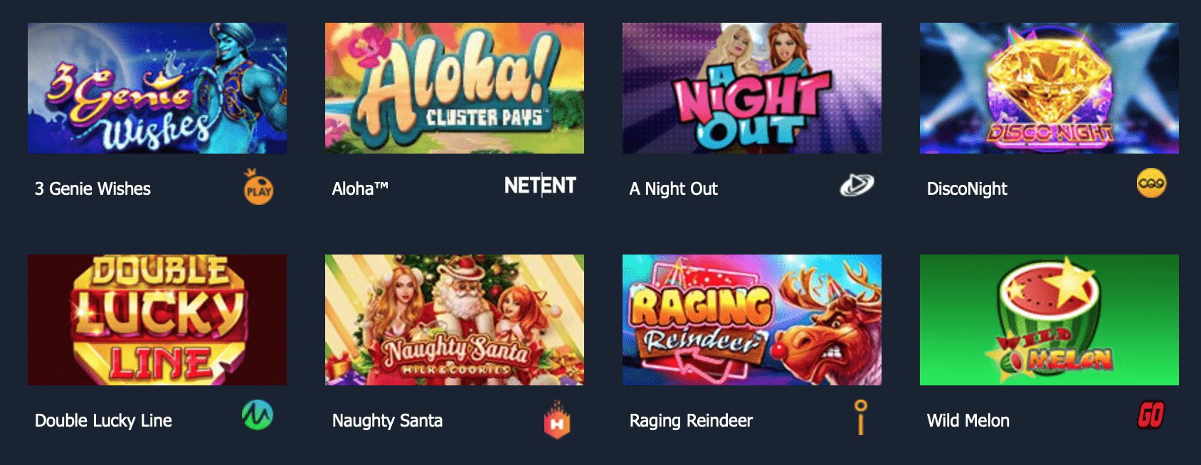Launch the Naughty Santa game image
Image resolution: width=1201 pixels, height=465 pixels.
point(455,320)
